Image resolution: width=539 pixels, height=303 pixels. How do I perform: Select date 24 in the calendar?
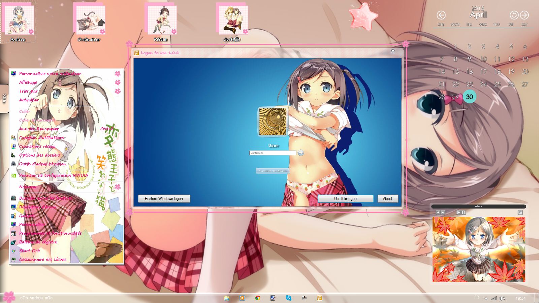click(483, 84)
